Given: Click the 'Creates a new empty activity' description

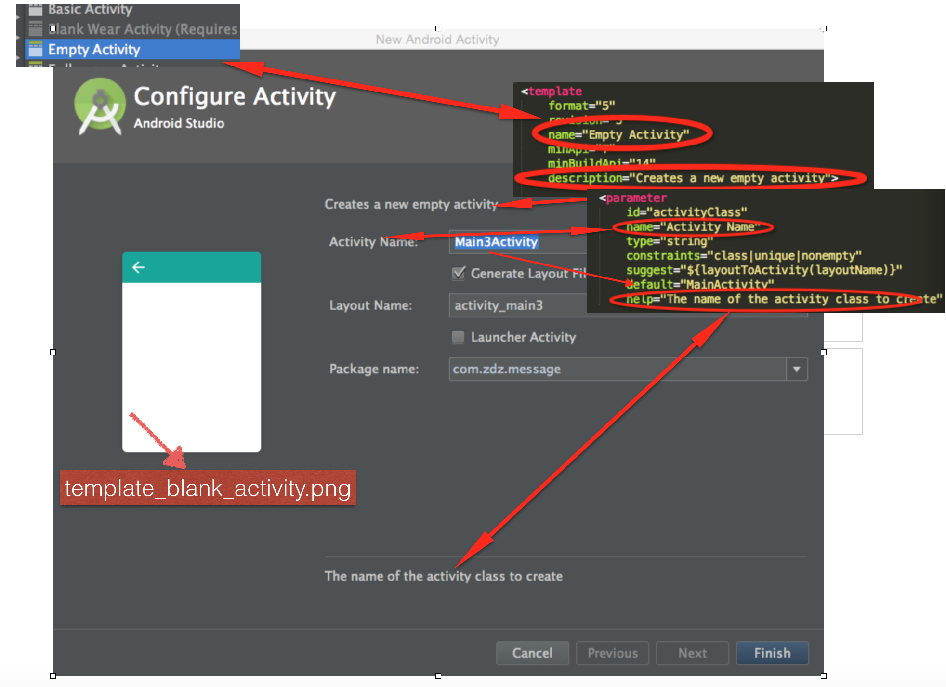Looking at the screenshot, I should point(411,204).
